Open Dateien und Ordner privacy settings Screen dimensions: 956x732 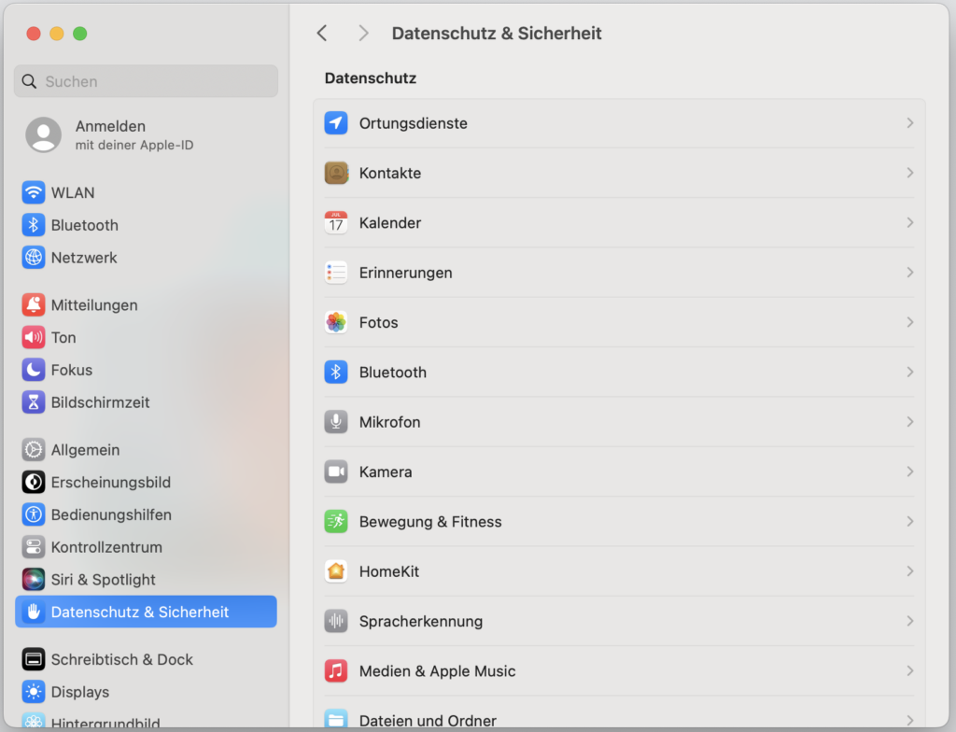[x=428, y=720]
